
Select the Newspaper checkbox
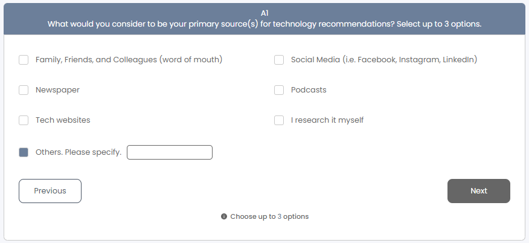pos(24,90)
